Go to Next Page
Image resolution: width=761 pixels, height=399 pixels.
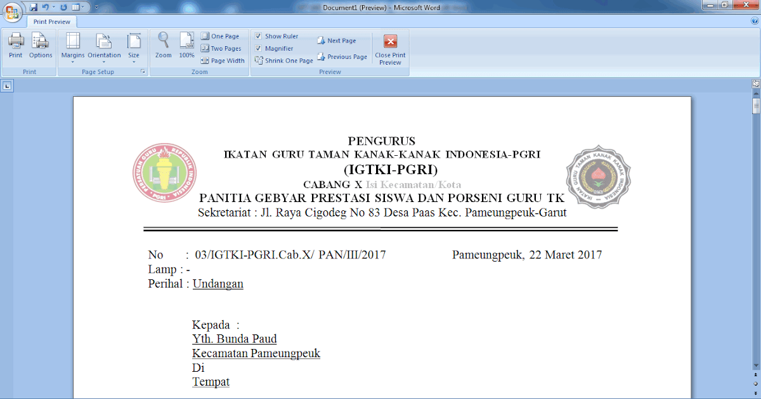coord(337,41)
